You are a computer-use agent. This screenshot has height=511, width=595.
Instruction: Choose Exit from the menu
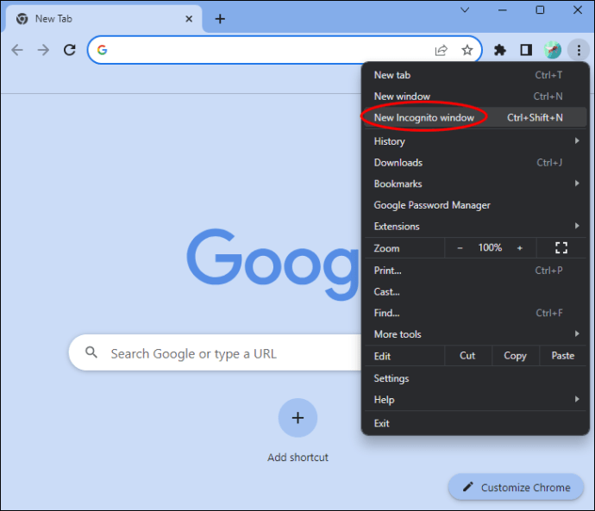coord(475,423)
